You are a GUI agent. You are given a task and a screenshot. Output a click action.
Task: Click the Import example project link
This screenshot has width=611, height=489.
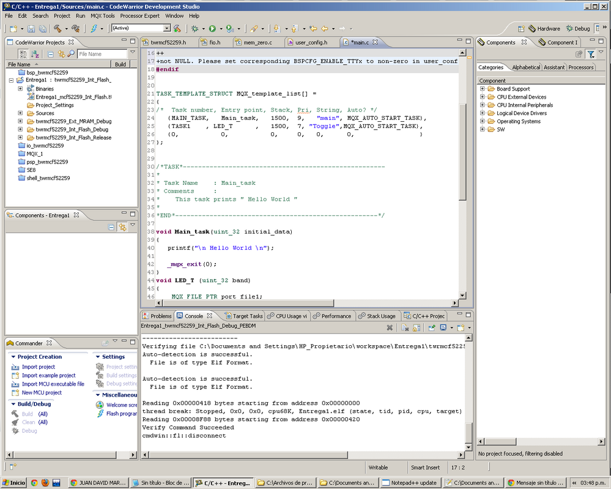click(48, 375)
